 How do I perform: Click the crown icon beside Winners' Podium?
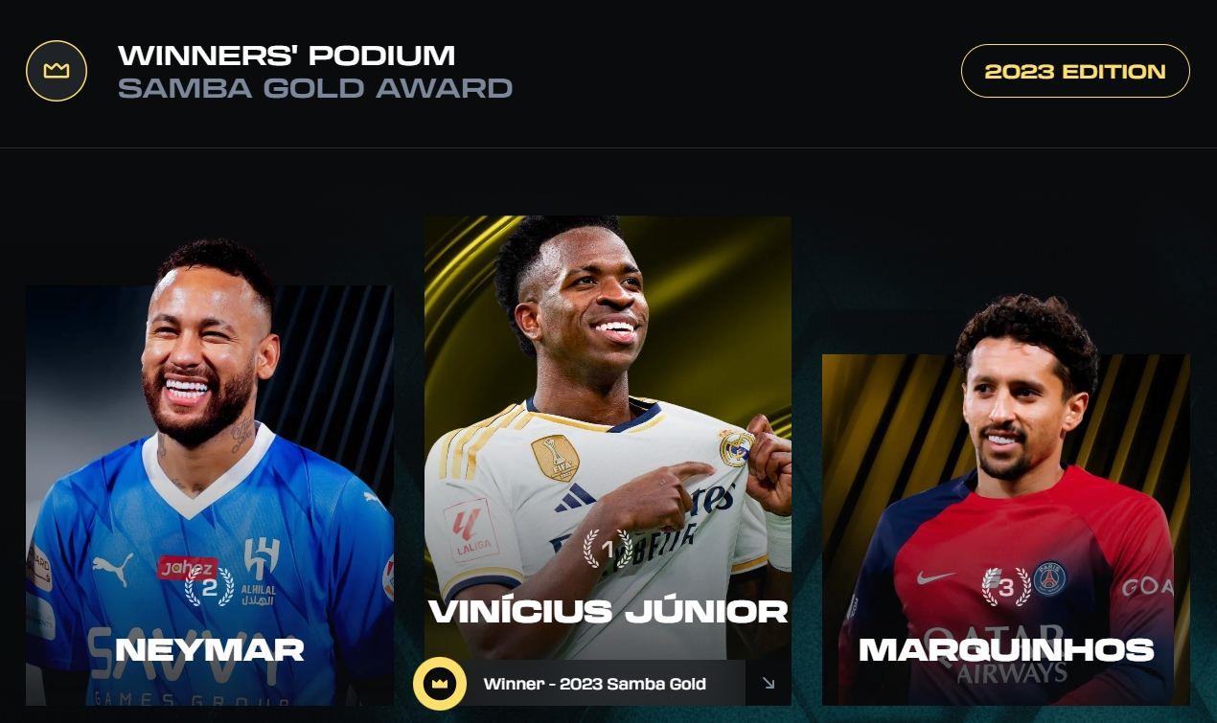tap(57, 71)
